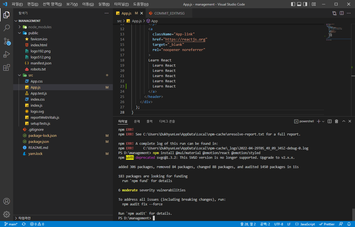Screen dimensions: 355x227
Task: Open the Run and Debug view
Action: [x=7, y=54]
